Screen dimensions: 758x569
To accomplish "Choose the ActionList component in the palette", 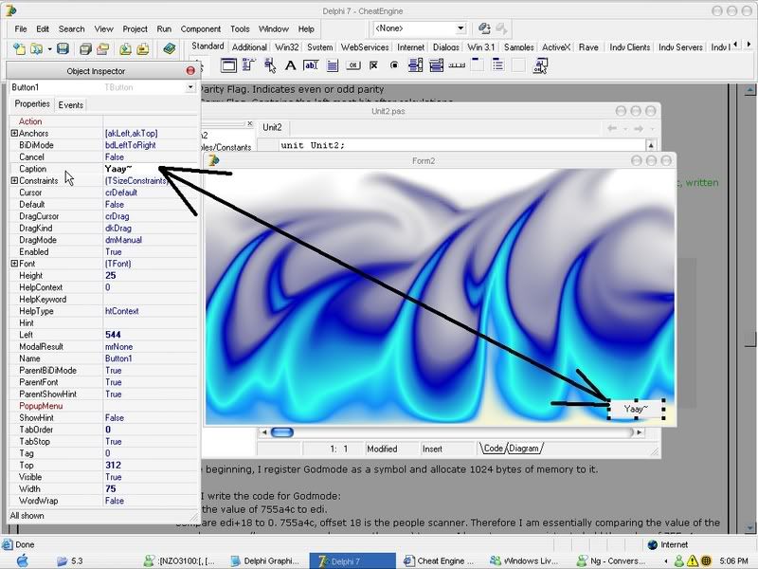I will pos(540,65).
